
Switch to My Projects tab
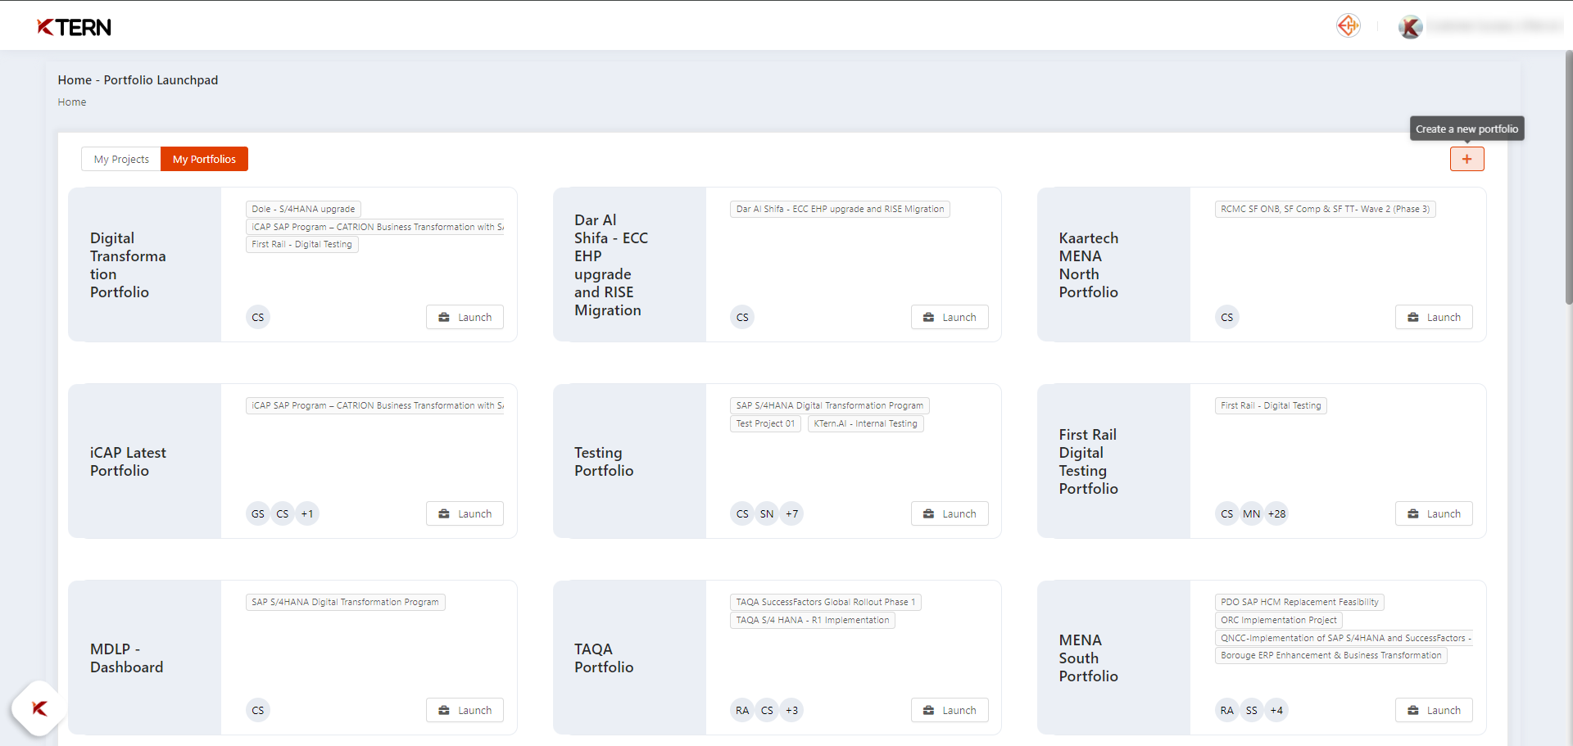coord(121,159)
